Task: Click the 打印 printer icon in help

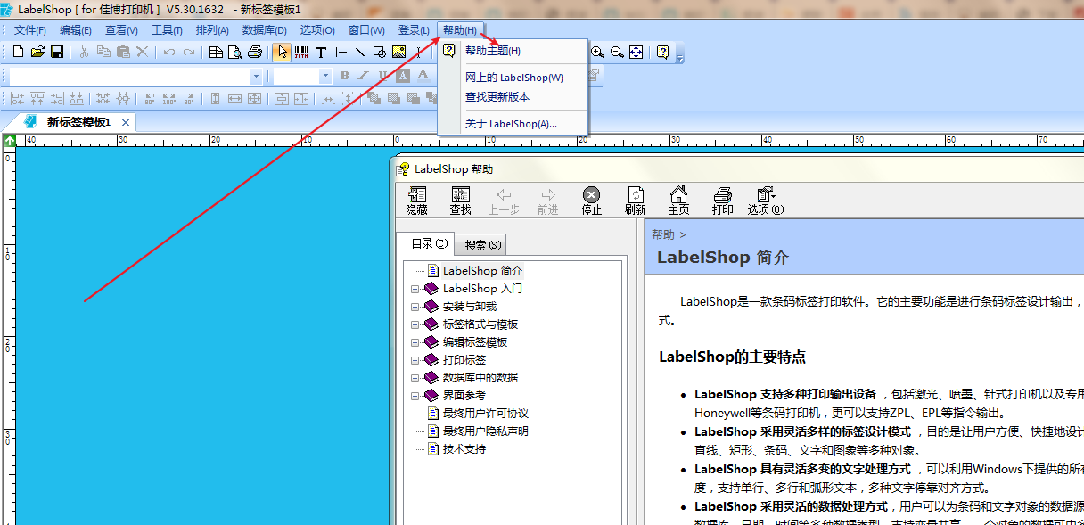Action: (722, 201)
